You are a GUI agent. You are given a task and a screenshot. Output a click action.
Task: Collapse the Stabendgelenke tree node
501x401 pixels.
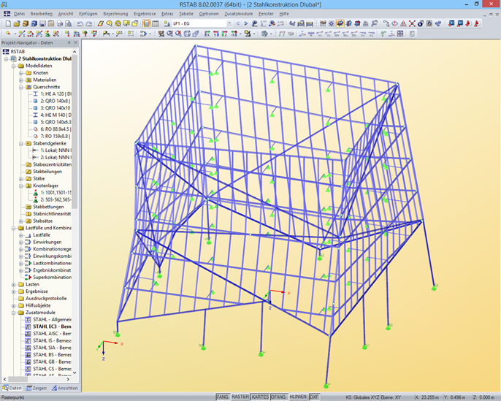pyautogui.click(x=20, y=143)
